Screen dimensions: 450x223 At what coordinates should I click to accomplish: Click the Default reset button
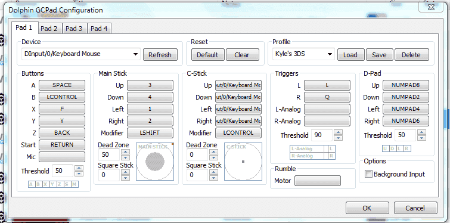click(208, 54)
